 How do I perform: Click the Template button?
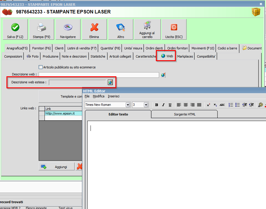pos(61,96)
